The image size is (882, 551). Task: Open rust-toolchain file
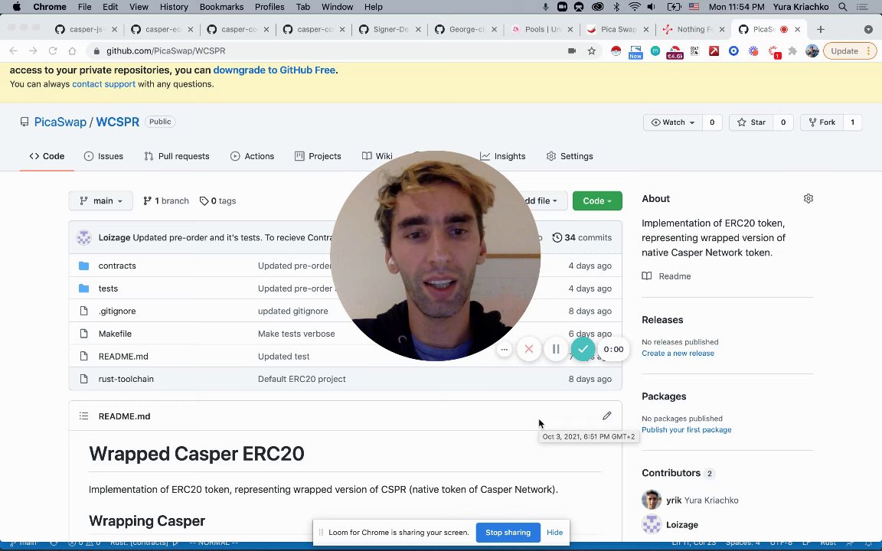click(x=126, y=379)
